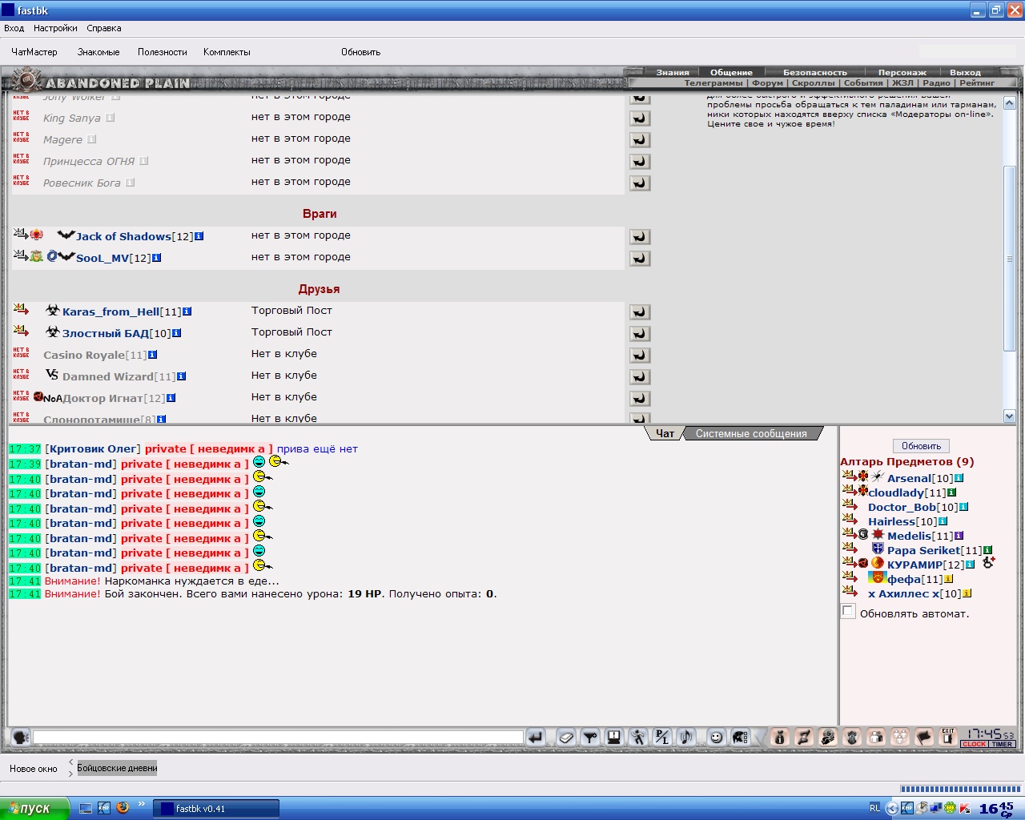The height and width of the screenshot is (820, 1025).
Task: Open the Скроллы link
Action: (814, 82)
